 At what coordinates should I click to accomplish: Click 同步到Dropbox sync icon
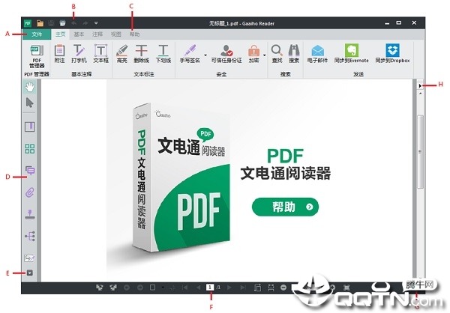(392, 54)
